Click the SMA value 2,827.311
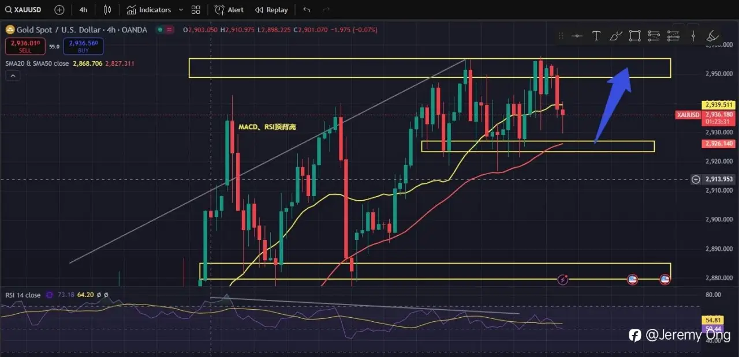Screen dimensions: 739x357 click(x=120, y=63)
